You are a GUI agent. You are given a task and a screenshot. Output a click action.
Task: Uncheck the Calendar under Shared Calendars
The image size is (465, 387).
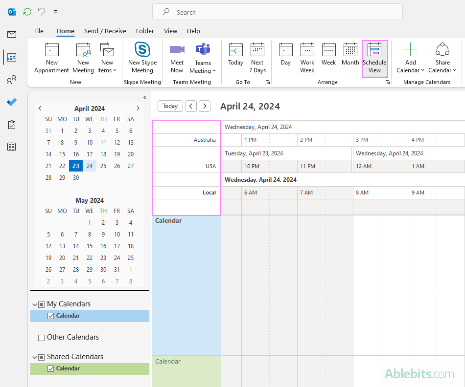tap(51, 368)
